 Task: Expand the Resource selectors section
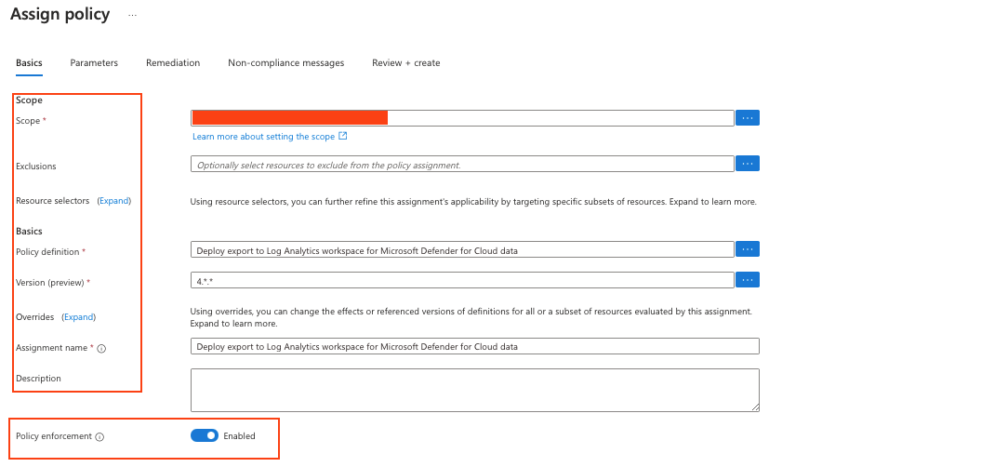113,201
